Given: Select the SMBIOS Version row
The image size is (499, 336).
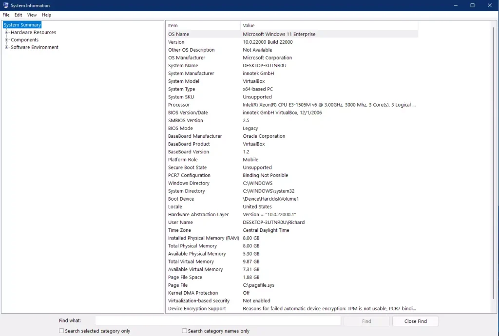Looking at the screenshot, I should click(292, 120).
